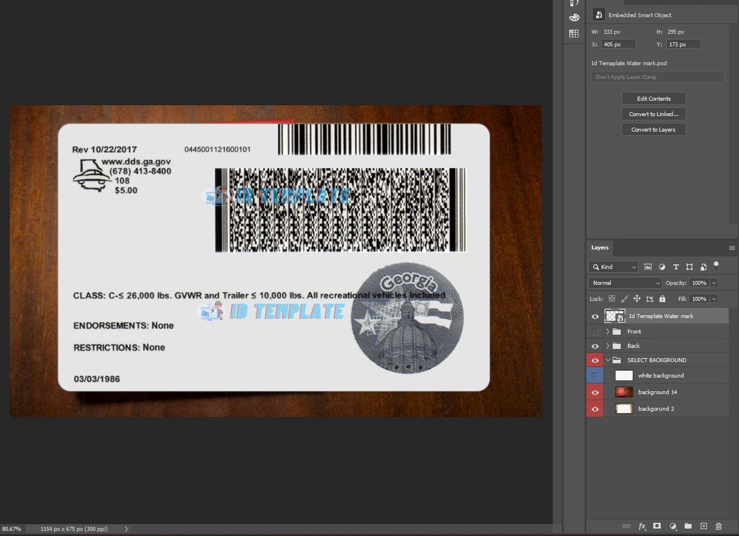Filter layers by pixel layers icon

pyautogui.click(x=648, y=267)
